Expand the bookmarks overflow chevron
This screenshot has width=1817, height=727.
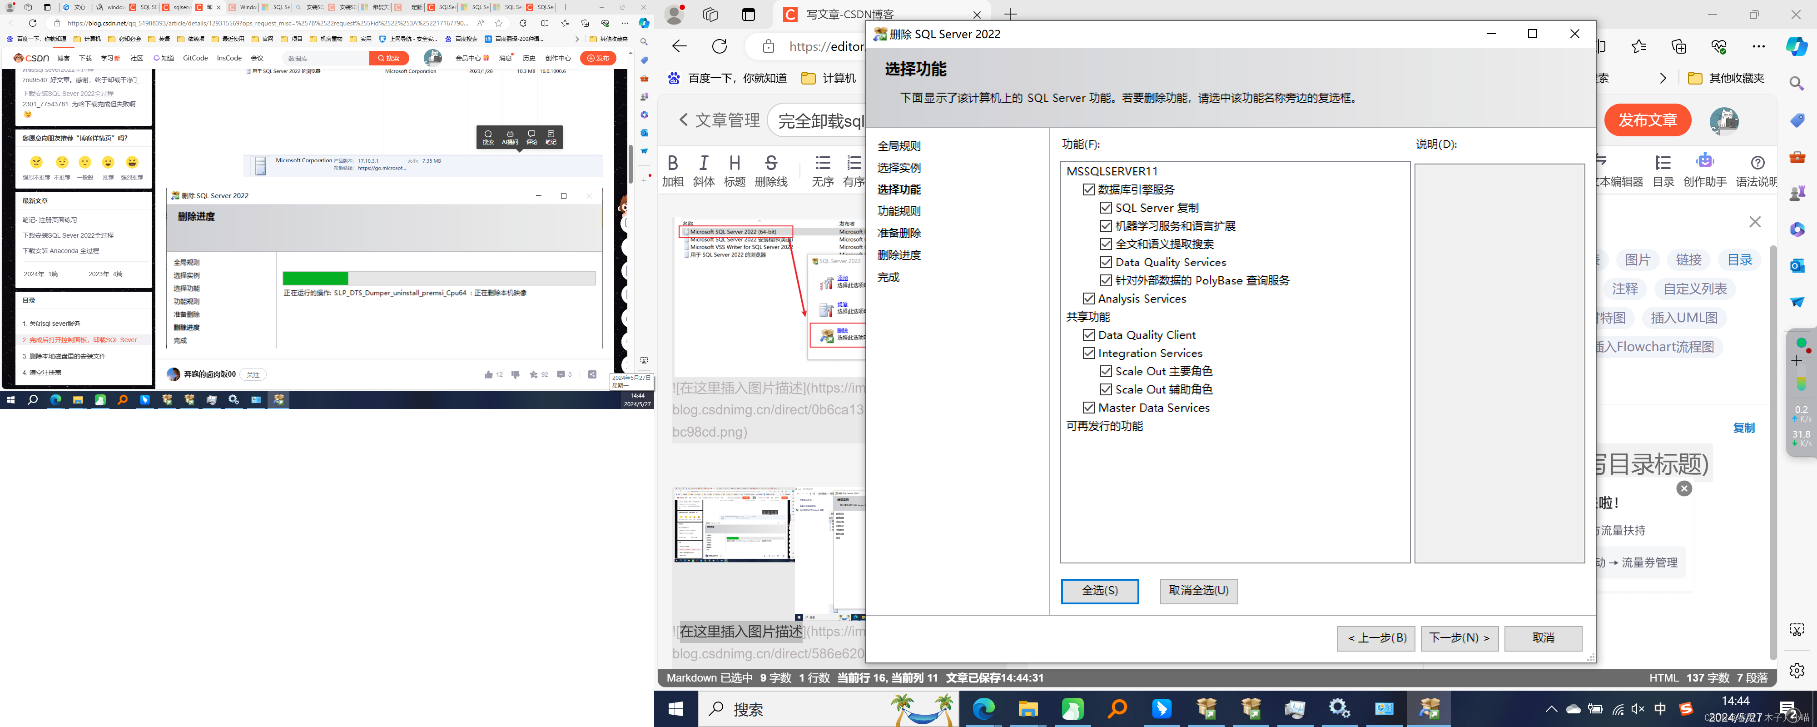click(x=1663, y=78)
